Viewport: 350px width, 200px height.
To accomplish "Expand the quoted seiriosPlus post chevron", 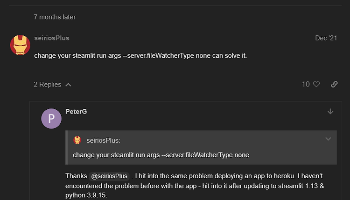I will point(328,139).
